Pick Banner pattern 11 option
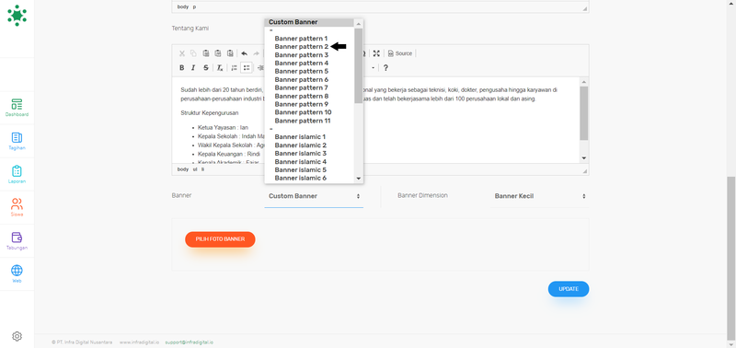The height and width of the screenshot is (348, 736). [x=303, y=121]
